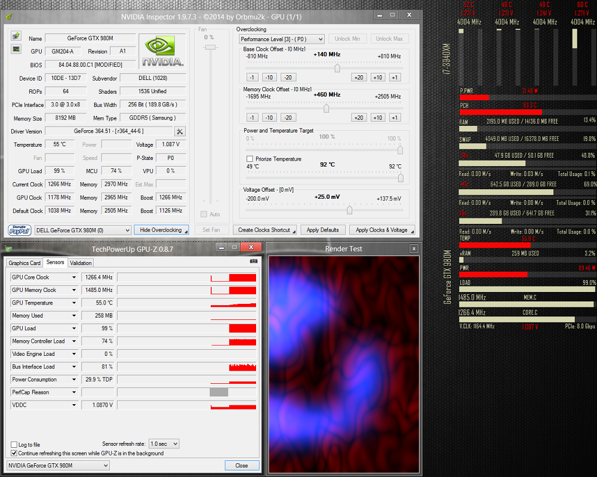Click the PWR bar in the GTX 980M widget
This screenshot has width=597, height=477.
(x=527, y=275)
